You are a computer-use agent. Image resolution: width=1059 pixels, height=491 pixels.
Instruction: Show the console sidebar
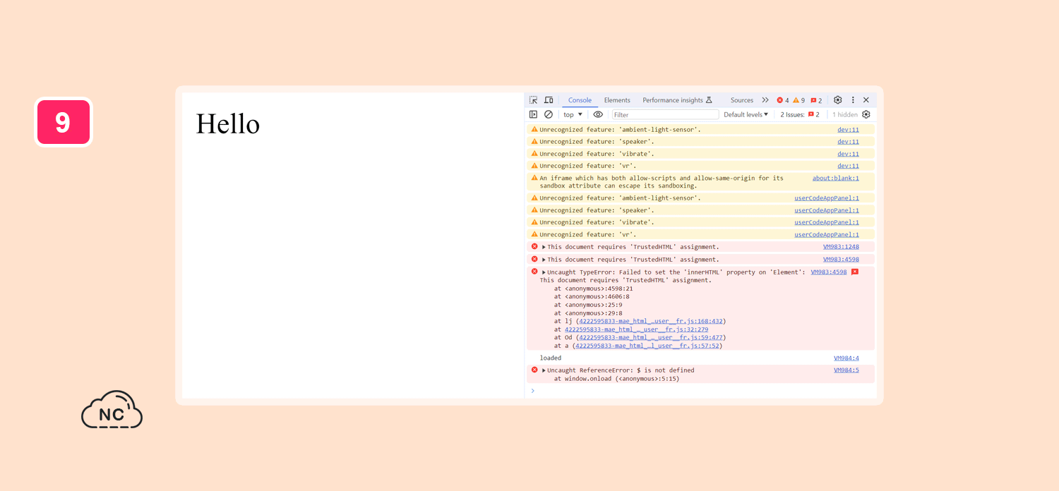click(534, 114)
